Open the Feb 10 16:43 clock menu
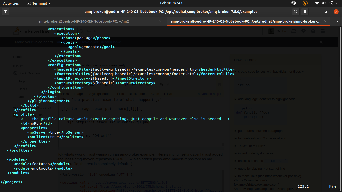This screenshot has height=192, width=342. coord(171,3)
